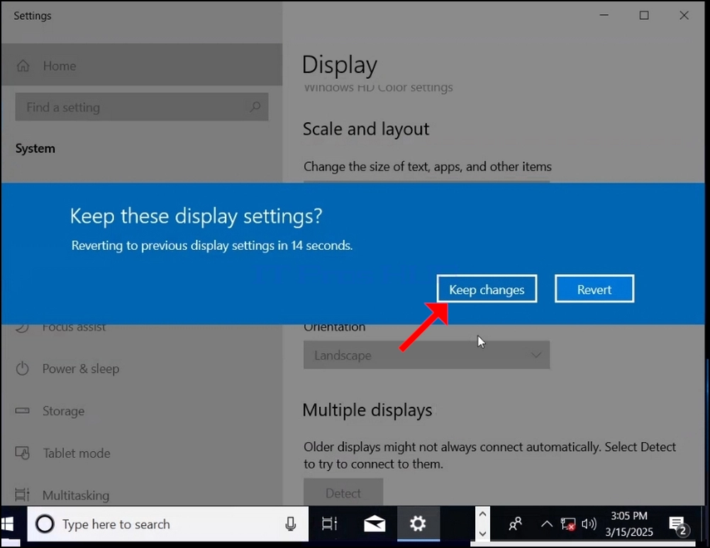Open the Home page in Settings sidebar
Screen dimensions: 710x548
pyautogui.click(x=142, y=65)
